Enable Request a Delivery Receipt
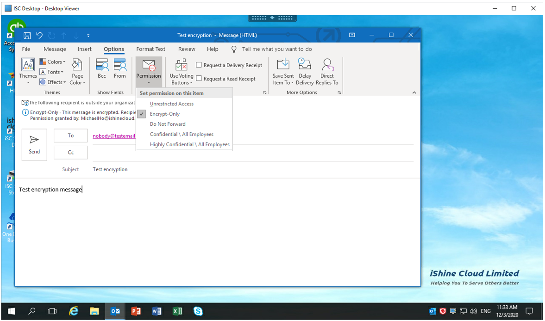Viewport: 545px width, 321px height. [x=199, y=65]
